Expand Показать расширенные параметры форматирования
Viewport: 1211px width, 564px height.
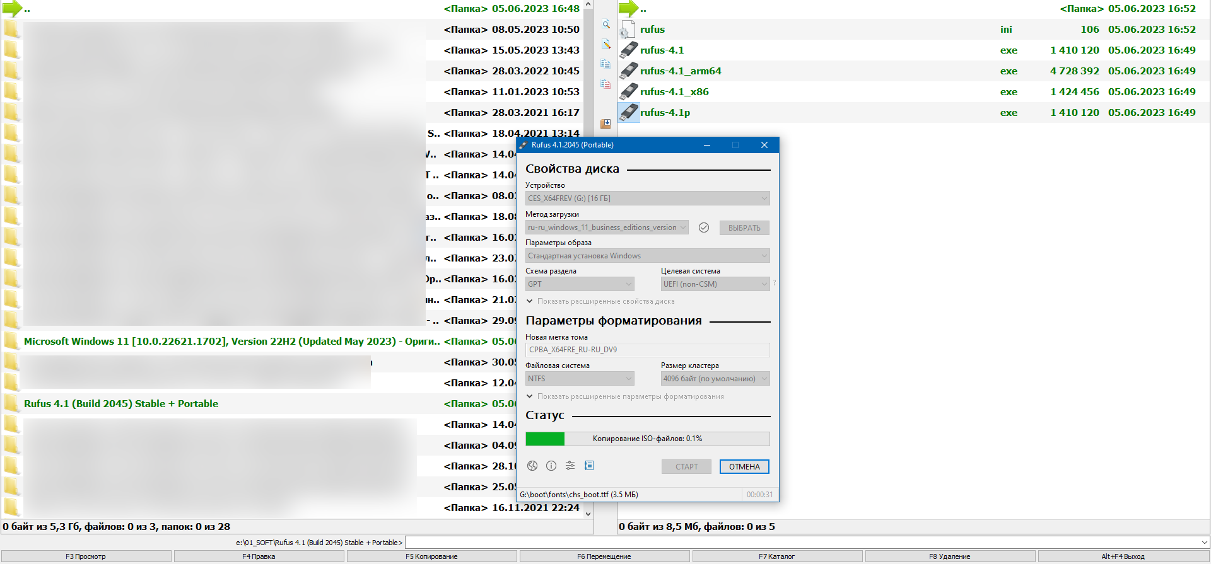coord(624,396)
